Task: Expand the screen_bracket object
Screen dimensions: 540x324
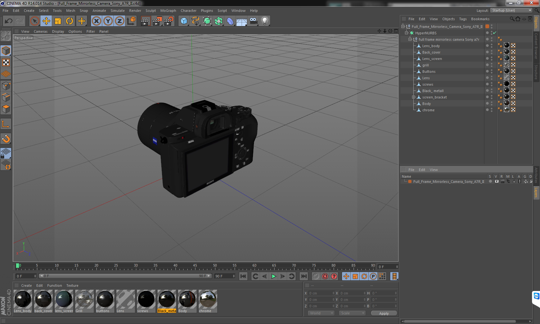Action: tap(414, 97)
